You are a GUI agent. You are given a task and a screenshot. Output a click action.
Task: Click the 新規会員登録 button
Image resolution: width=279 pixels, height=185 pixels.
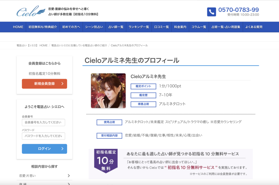pos(44,84)
